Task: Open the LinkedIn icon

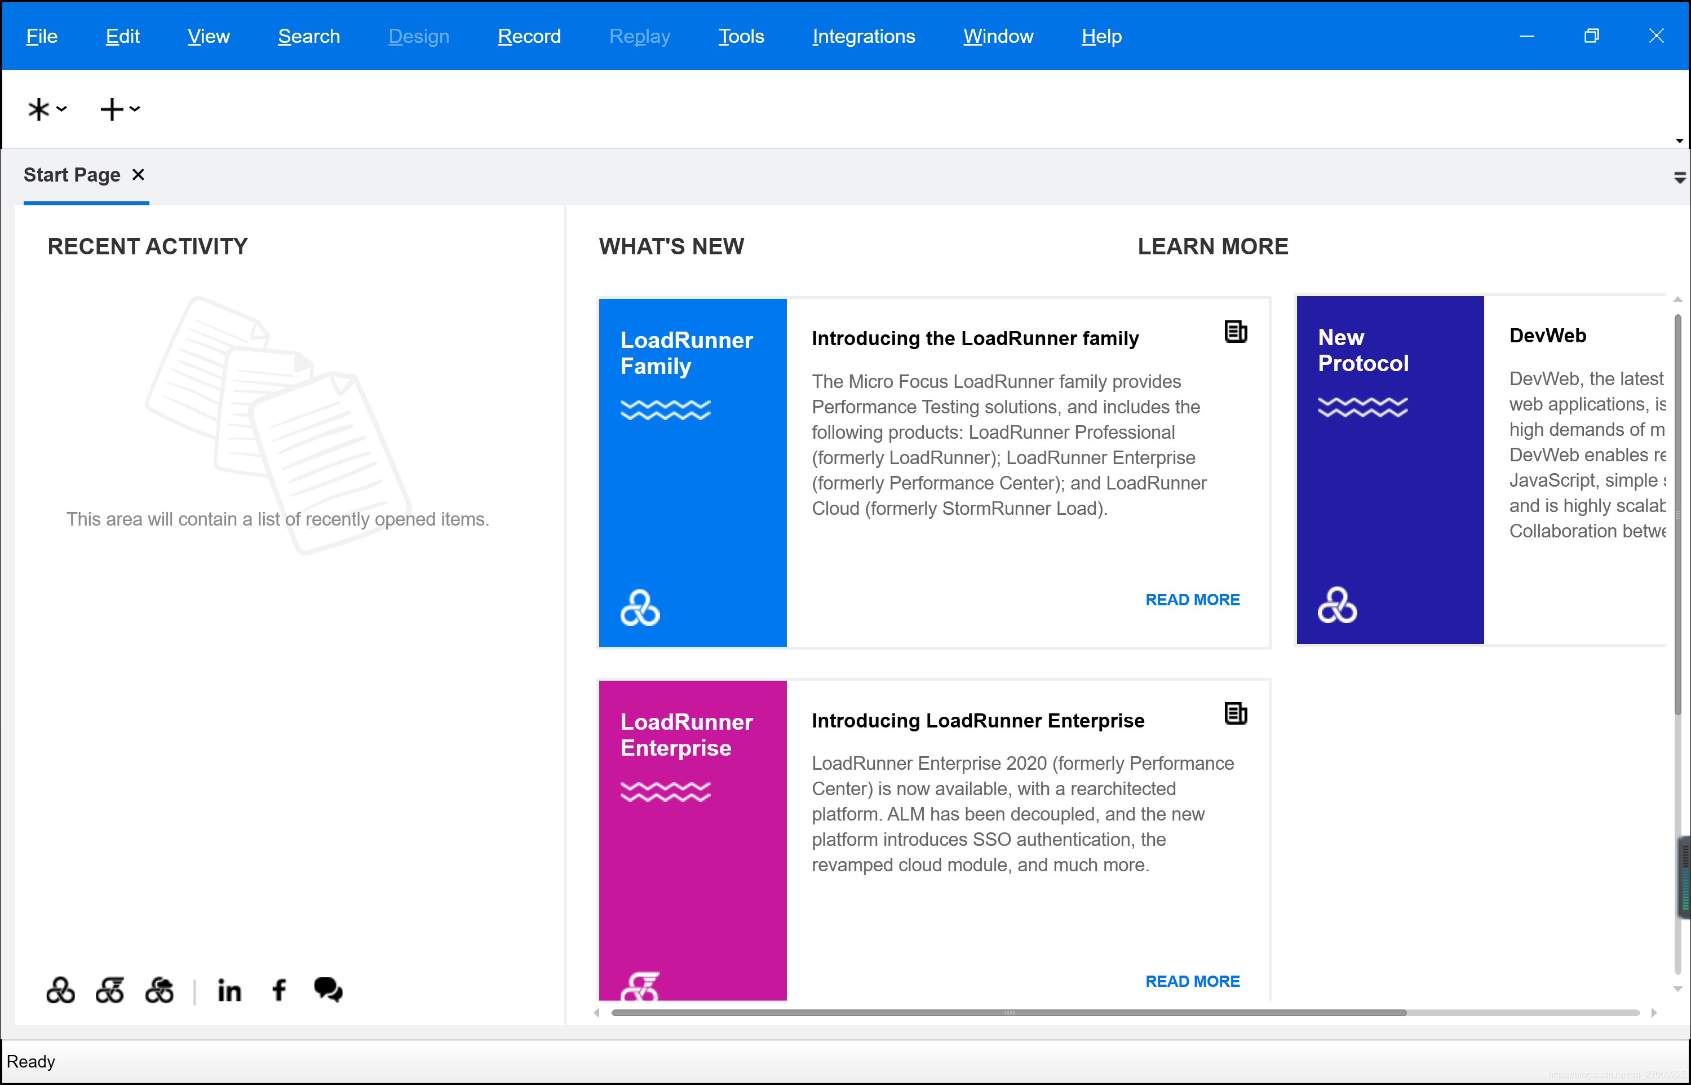Action: point(229,991)
